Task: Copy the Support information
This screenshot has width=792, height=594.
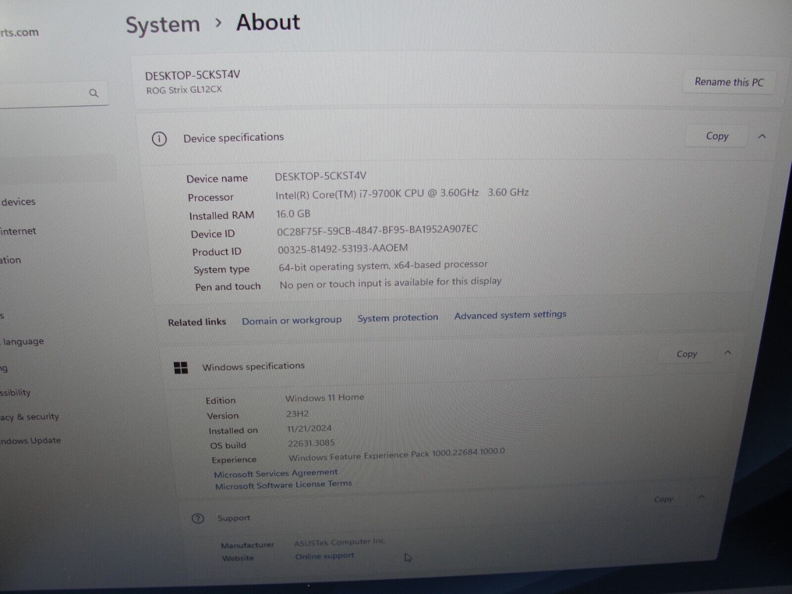Action: [663, 499]
